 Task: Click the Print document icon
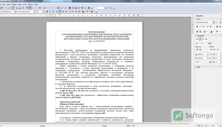coord(20,8)
